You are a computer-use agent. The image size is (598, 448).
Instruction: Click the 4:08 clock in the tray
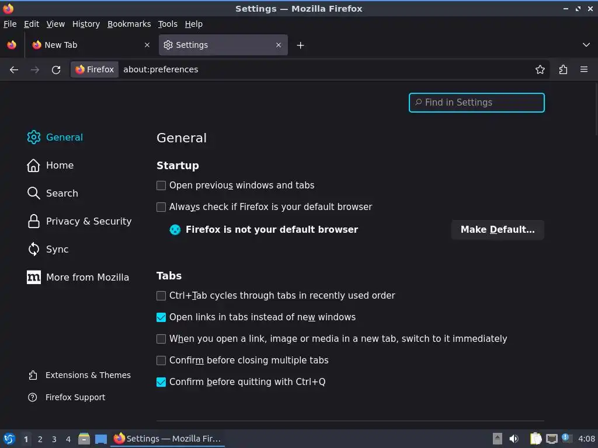click(x=586, y=439)
